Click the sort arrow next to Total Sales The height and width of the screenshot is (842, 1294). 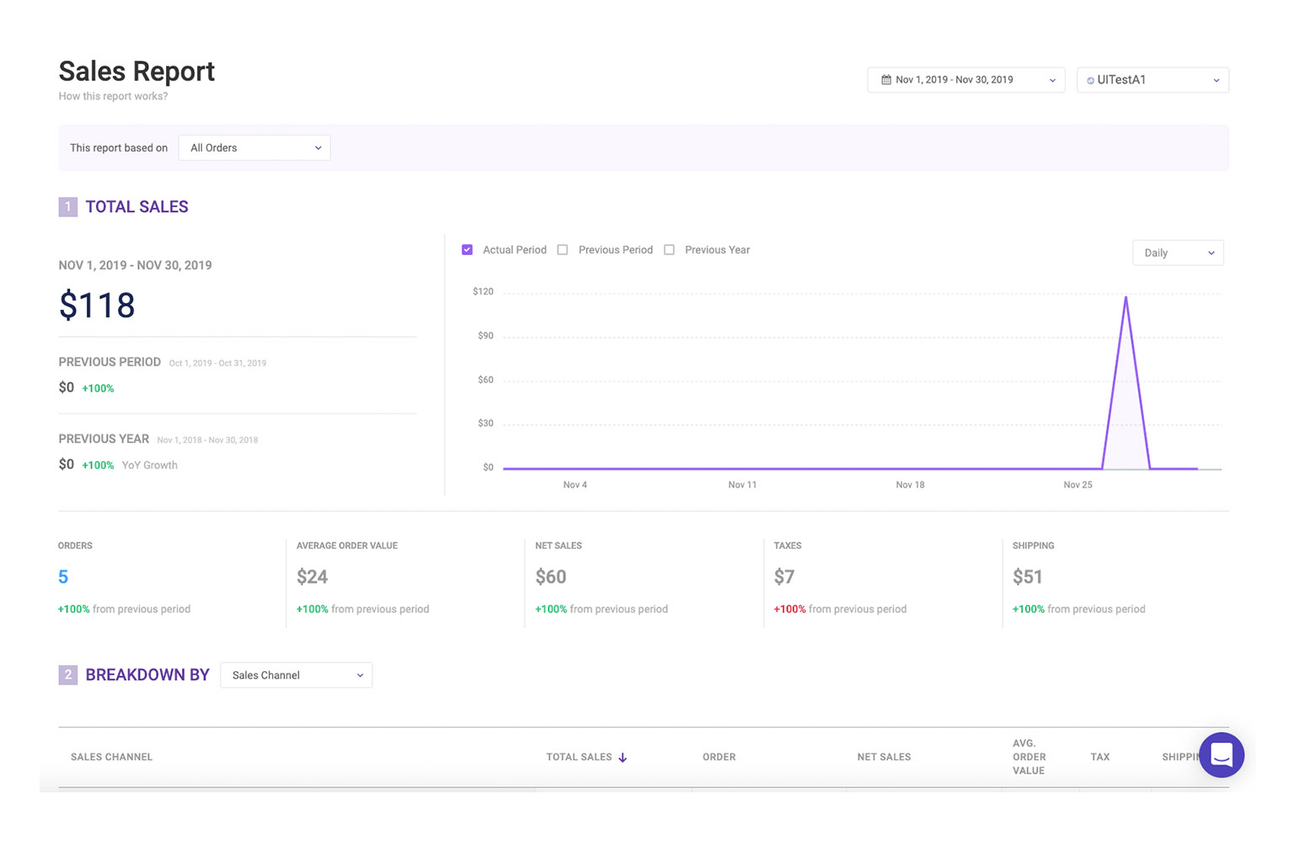click(623, 758)
